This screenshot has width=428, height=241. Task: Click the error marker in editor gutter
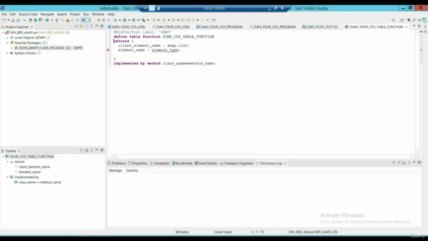click(108, 50)
